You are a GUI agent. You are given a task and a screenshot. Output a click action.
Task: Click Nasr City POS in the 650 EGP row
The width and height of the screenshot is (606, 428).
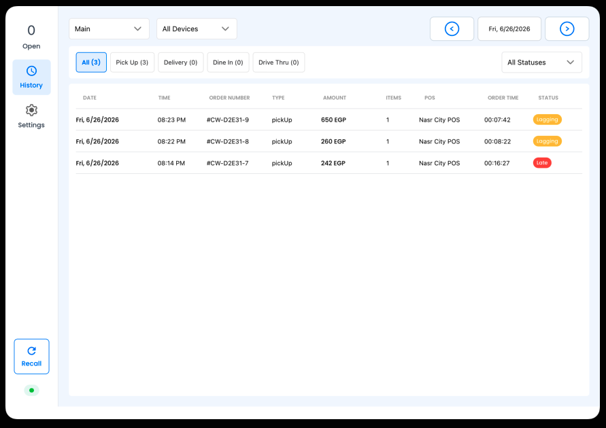pyautogui.click(x=439, y=120)
